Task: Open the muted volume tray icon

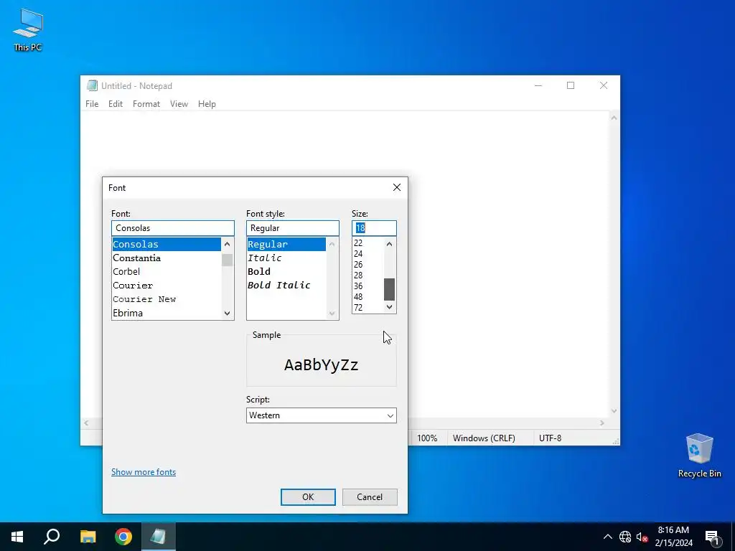Action: (x=642, y=537)
